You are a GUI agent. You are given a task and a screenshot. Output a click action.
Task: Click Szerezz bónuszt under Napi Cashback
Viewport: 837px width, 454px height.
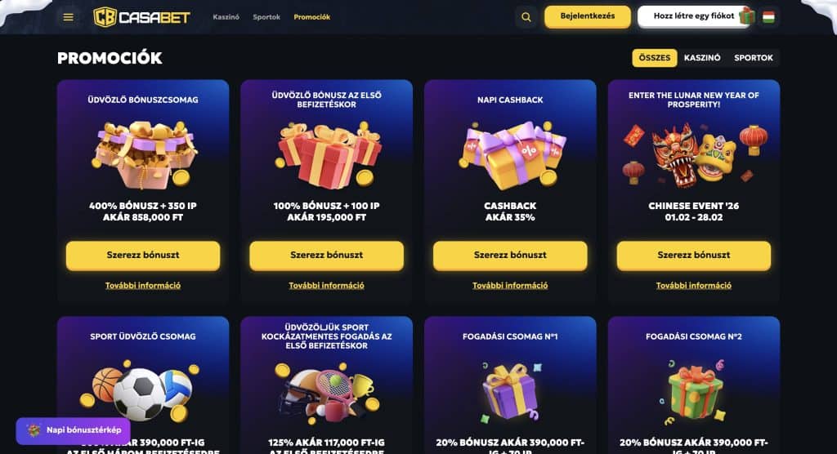click(x=510, y=255)
